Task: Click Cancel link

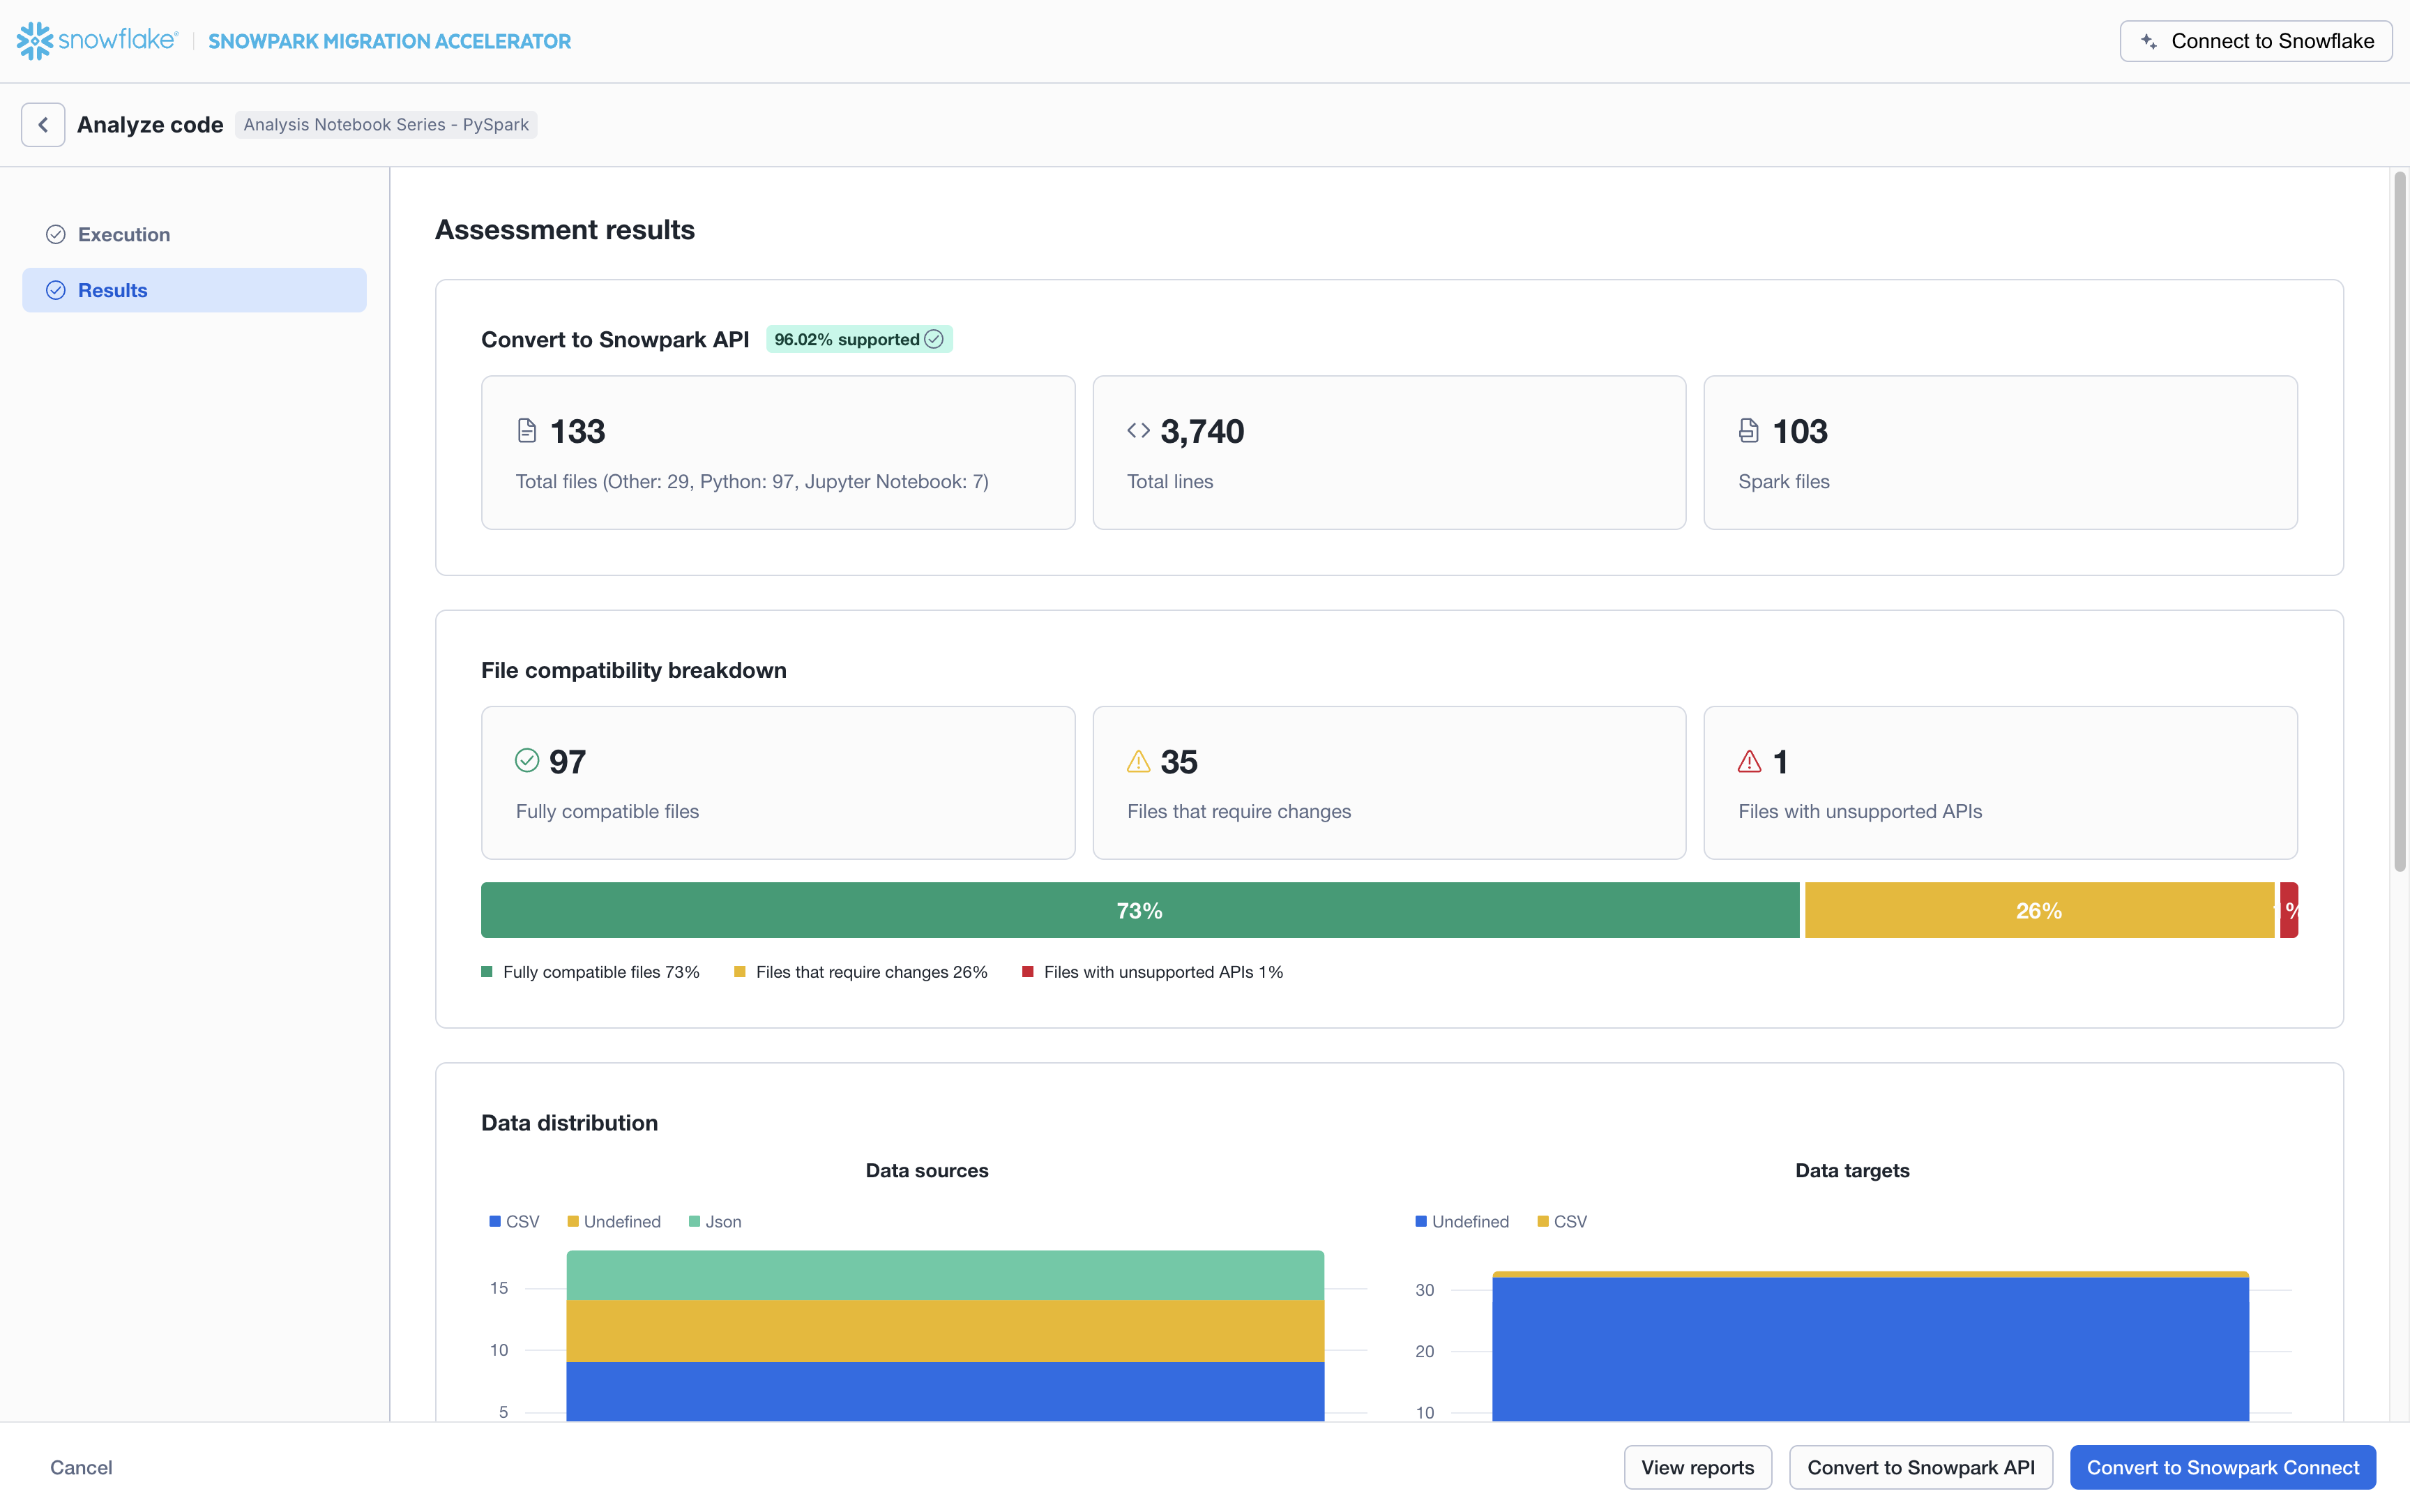Action: pyautogui.click(x=81, y=1467)
